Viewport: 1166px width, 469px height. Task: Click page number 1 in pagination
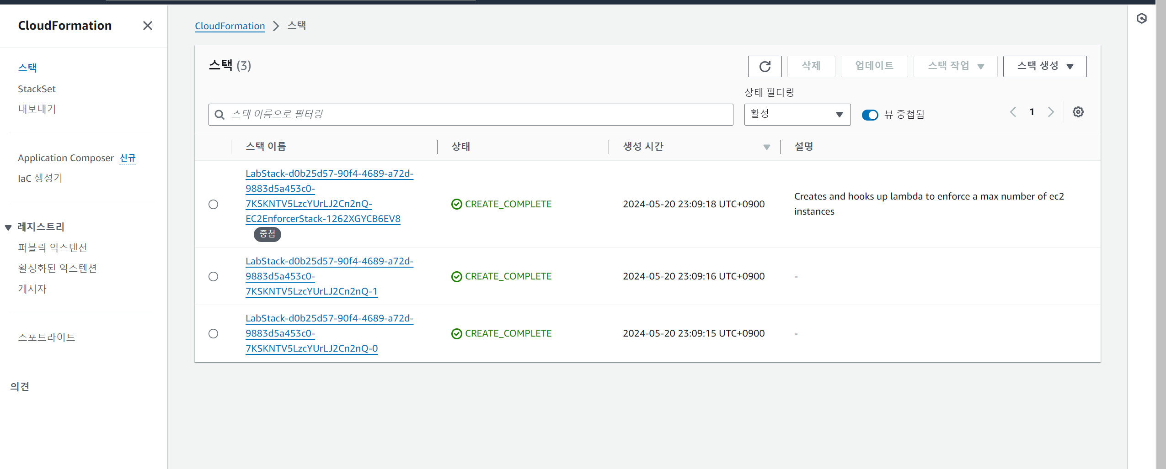pos(1032,112)
